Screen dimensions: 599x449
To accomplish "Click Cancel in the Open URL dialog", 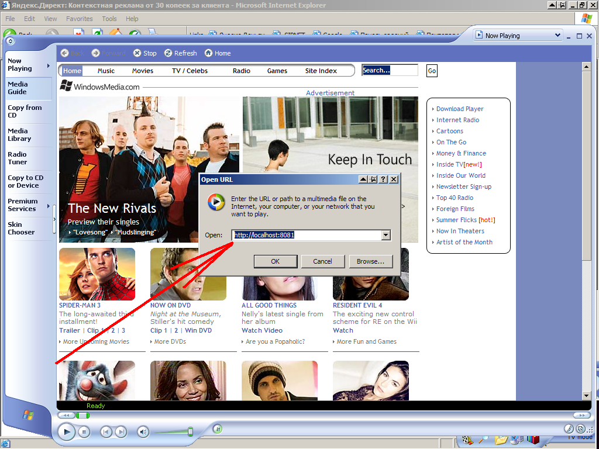I will click(x=323, y=261).
